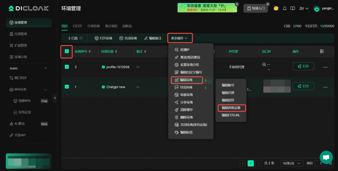Viewport: 338px width, 171px height.
Task: Uncheck the Chatgpt new row checkbox
Action: coord(67,87)
